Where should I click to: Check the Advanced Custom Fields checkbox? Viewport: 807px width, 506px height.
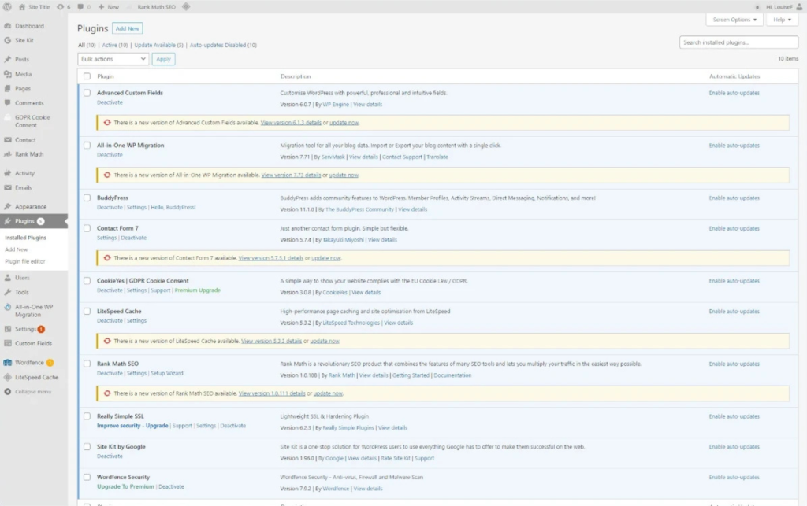click(x=87, y=93)
